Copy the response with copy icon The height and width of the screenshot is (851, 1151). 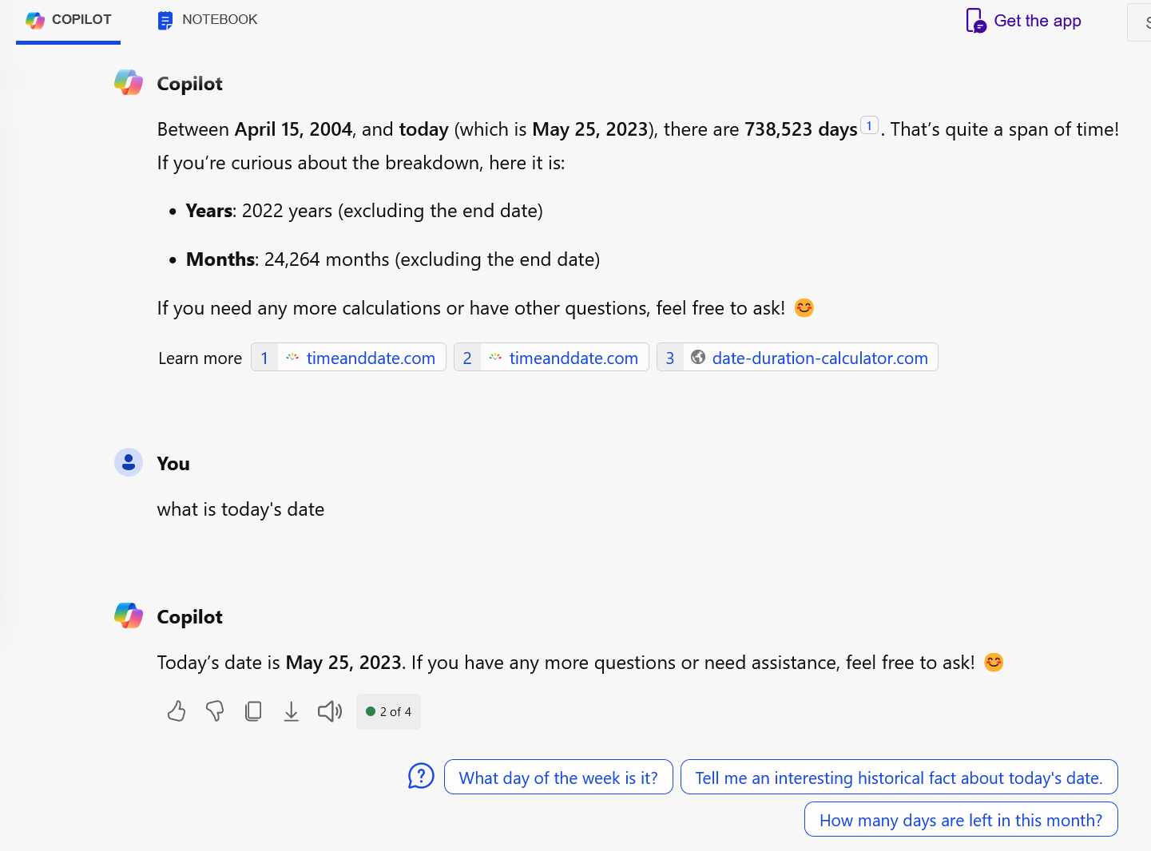click(253, 711)
